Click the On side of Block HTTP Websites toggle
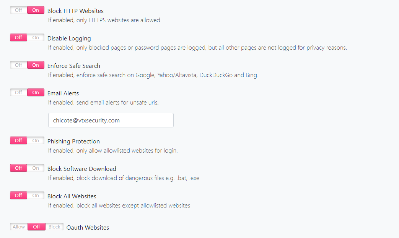Image resolution: width=399 pixels, height=238 pixels. point(36,10)
